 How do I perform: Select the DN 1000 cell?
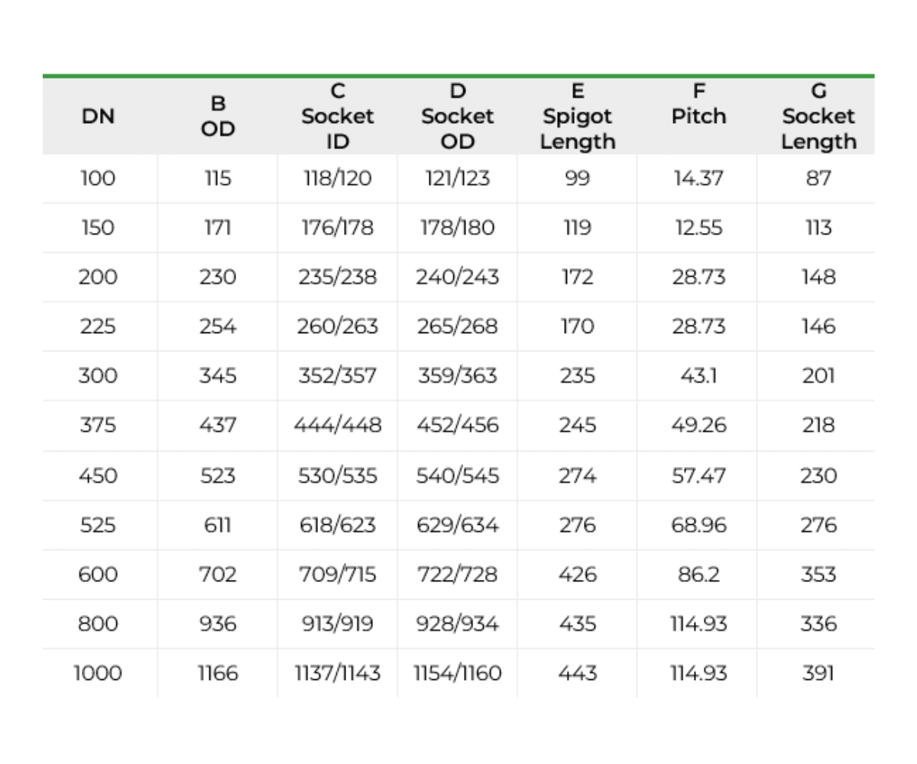coord(98,673)
